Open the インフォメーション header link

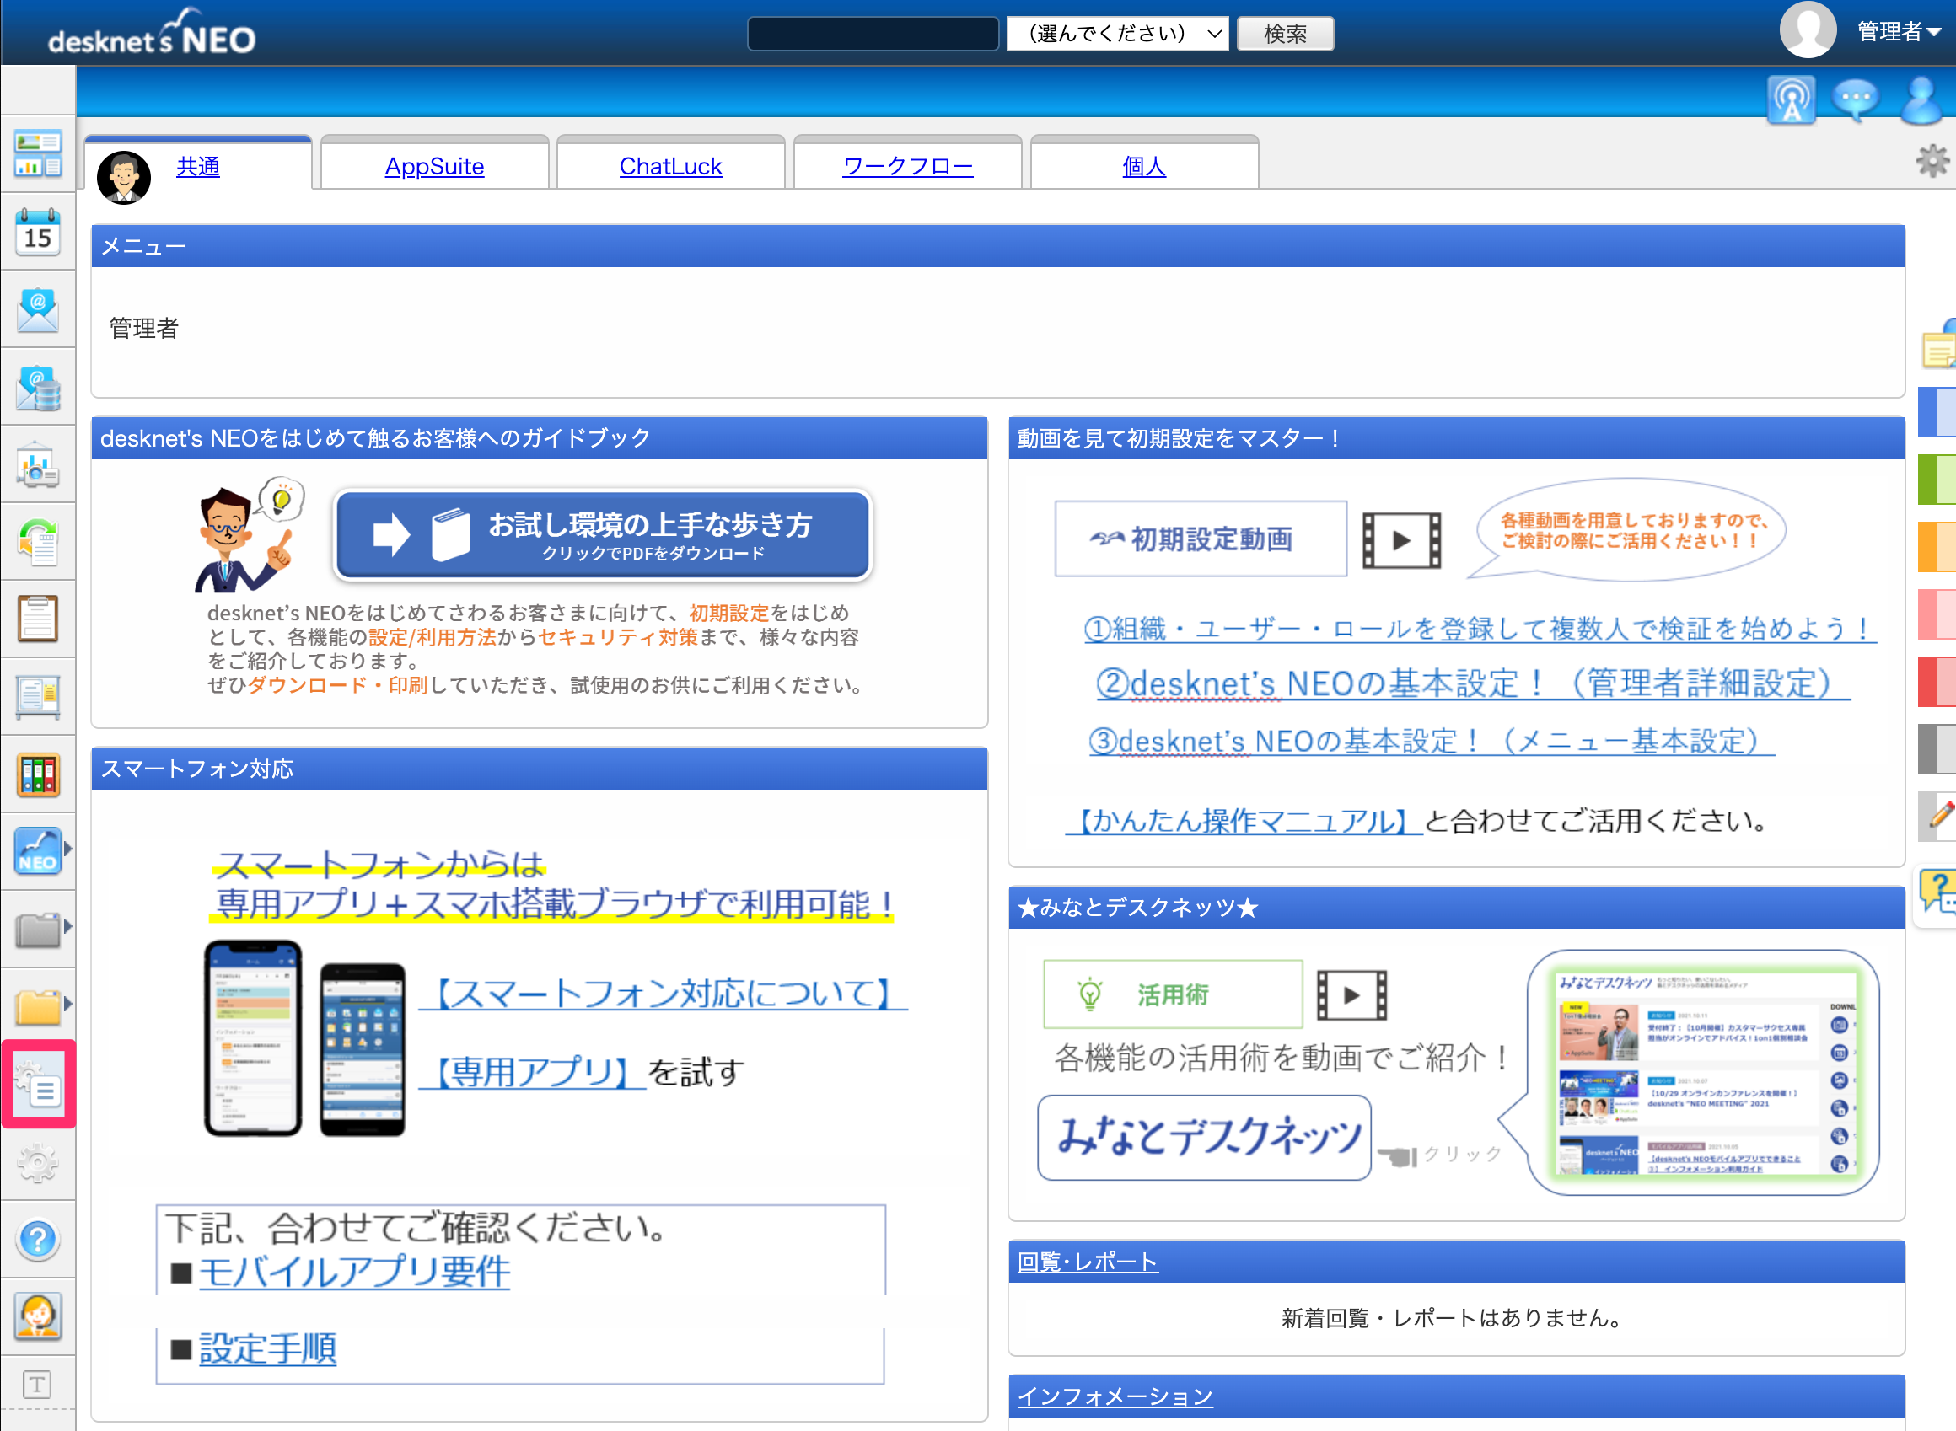(x=1115, y=1396)
